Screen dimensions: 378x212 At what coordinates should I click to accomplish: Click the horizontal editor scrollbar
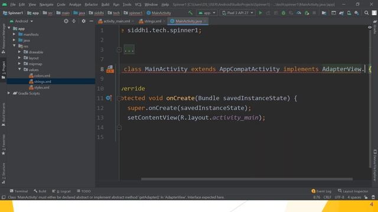click(247, 179)
